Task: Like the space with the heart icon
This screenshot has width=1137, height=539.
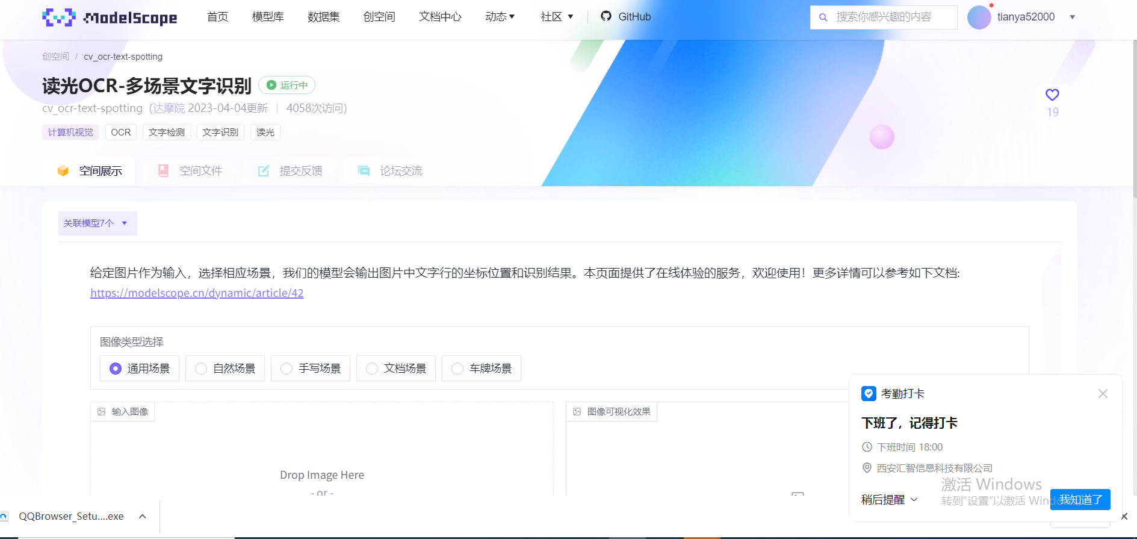Action: [x=1052, y=95]
